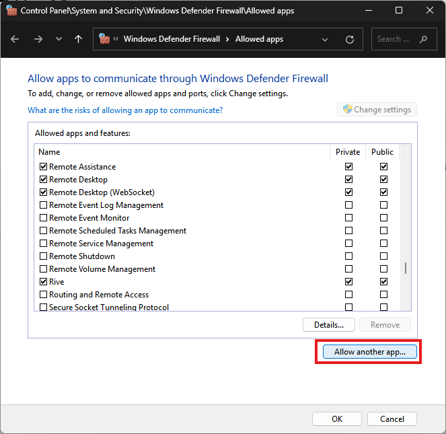Click the list's vertical scrollbar thumb
This screenshot has height=434, width=446.
click(x=406, y=268)
